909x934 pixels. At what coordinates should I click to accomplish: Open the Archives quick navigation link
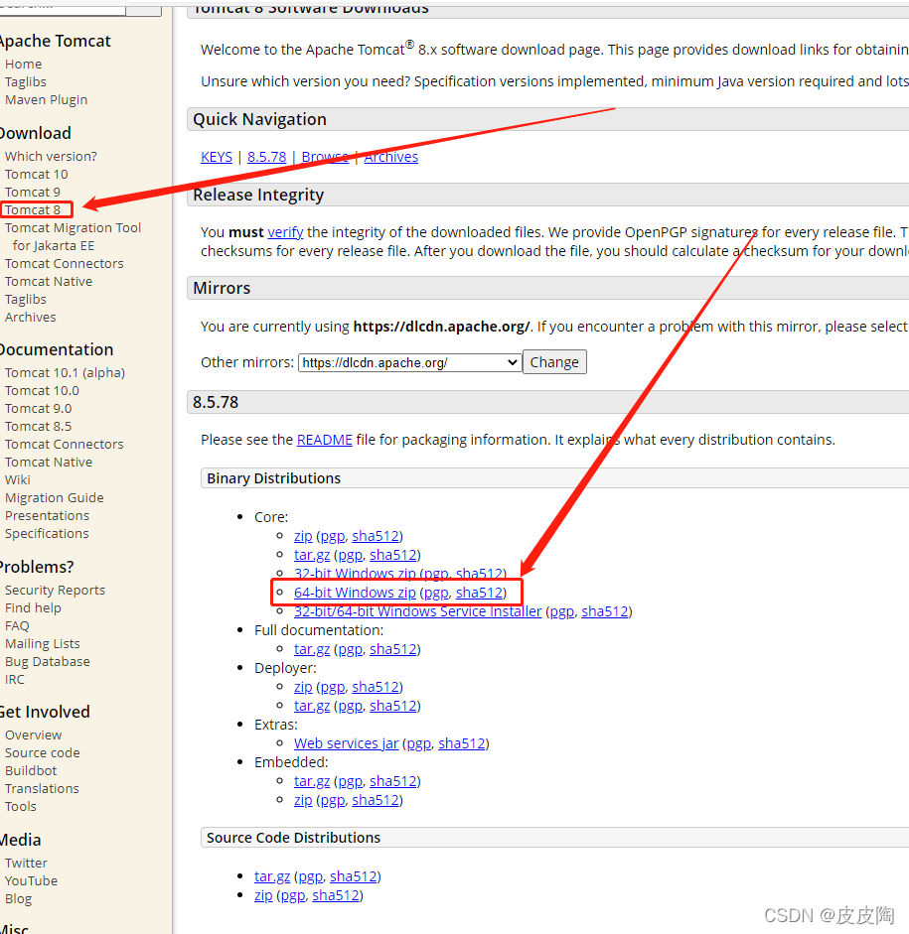tap(391, 157)
